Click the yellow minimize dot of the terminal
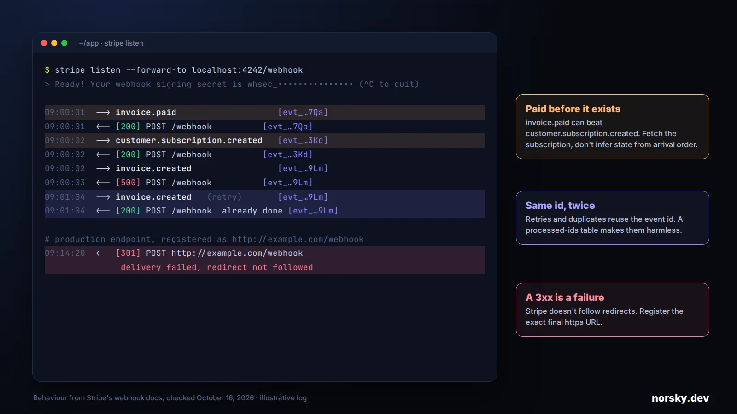The width and height of the screenshot is (737, 414). tap(54, 43)
